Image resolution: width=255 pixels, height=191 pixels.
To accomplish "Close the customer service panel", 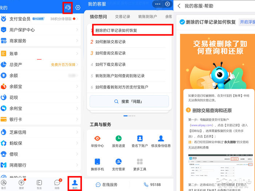I will (168, 4).
